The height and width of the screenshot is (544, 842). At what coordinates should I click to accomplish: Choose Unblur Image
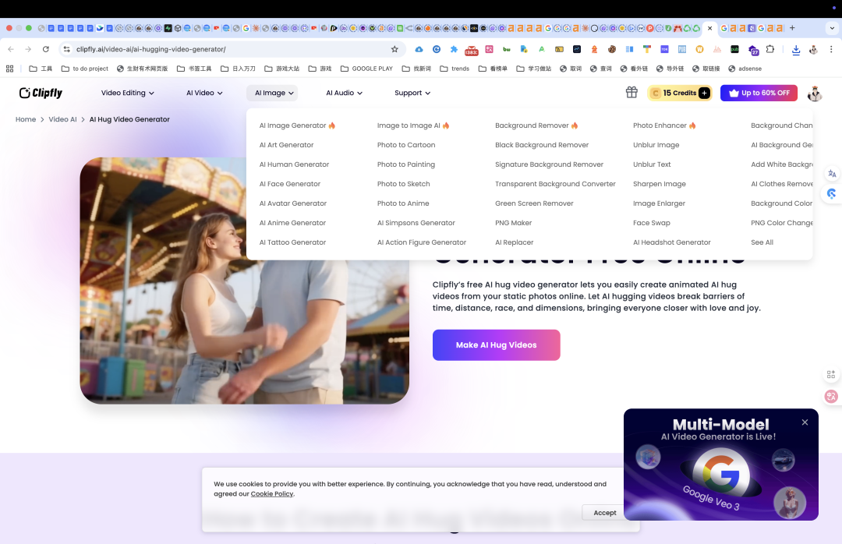tap(656, 145)
